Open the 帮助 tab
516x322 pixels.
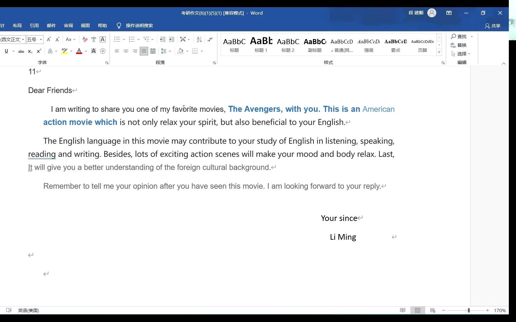point(102,26)
